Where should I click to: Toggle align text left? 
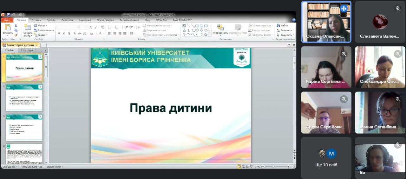click(109, 33)
